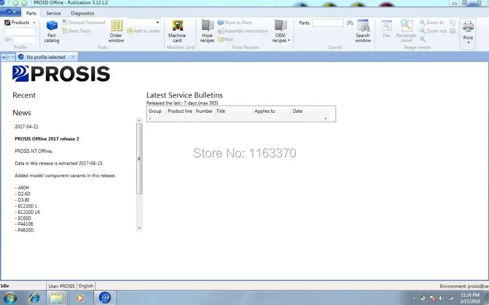Click the Number column header
This screenshot has width=489, height=305.
click(204, 111)
